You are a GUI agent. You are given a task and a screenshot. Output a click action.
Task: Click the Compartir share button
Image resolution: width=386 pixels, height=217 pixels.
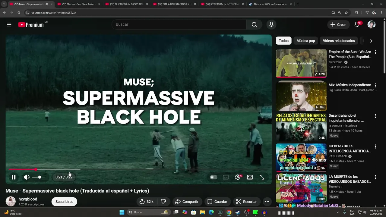click(x=187, y=202)
